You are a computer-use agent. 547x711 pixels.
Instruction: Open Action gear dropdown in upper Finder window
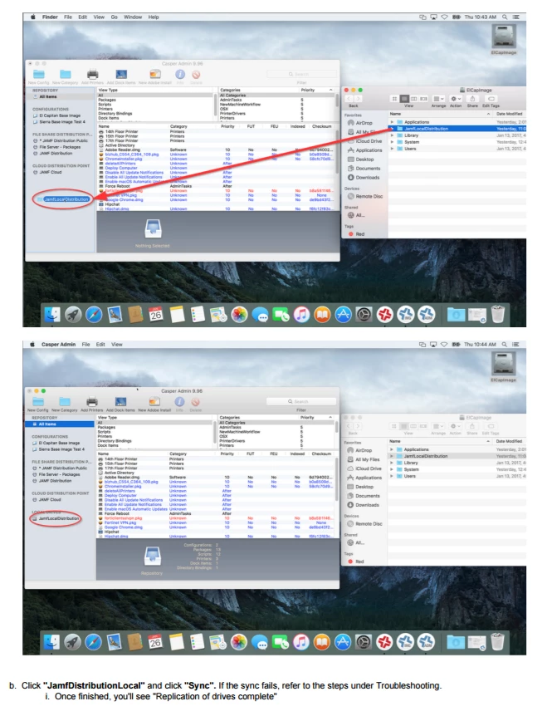(456, 99)
